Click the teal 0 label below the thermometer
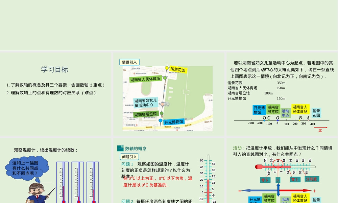Image resolution: width=338 pixels, height=203 pixels. pyautogui.click(x=277, y=180)
